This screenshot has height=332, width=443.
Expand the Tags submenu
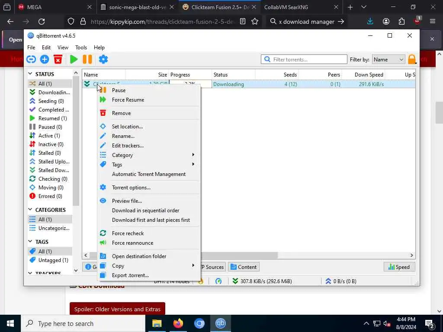pos(149,165)
